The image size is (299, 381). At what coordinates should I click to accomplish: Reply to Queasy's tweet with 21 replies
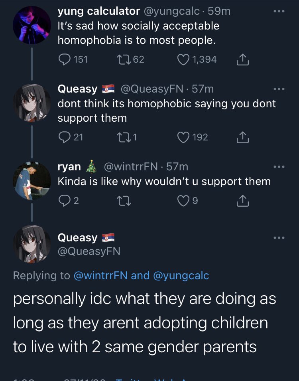(64, 137)
